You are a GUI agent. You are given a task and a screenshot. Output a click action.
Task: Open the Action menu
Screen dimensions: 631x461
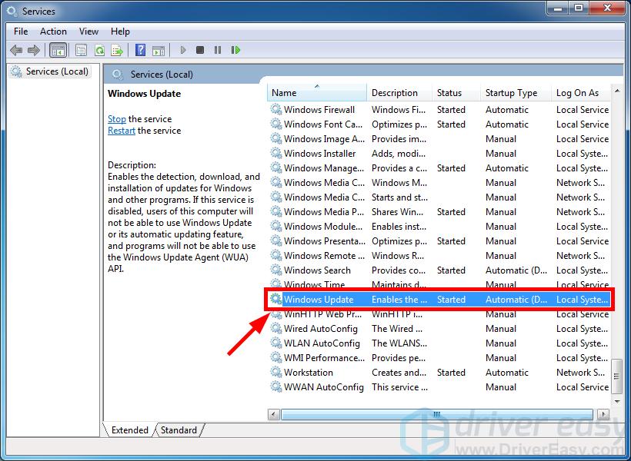[x=53, y=32]
